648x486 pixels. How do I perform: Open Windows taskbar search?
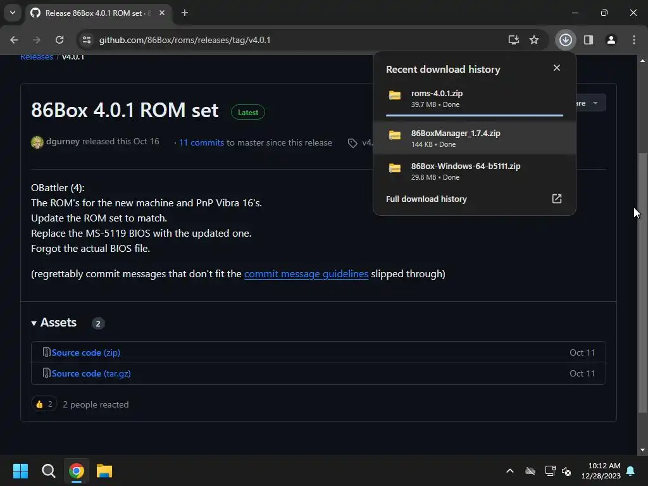click(48, 471)
